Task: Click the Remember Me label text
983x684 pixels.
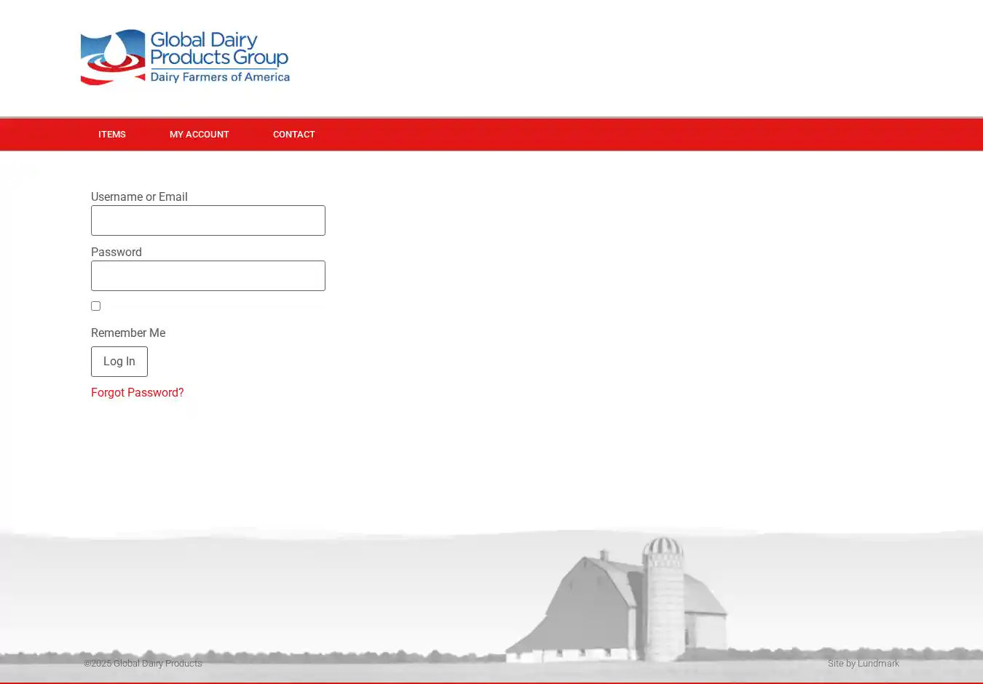Action: coord(128,333)
